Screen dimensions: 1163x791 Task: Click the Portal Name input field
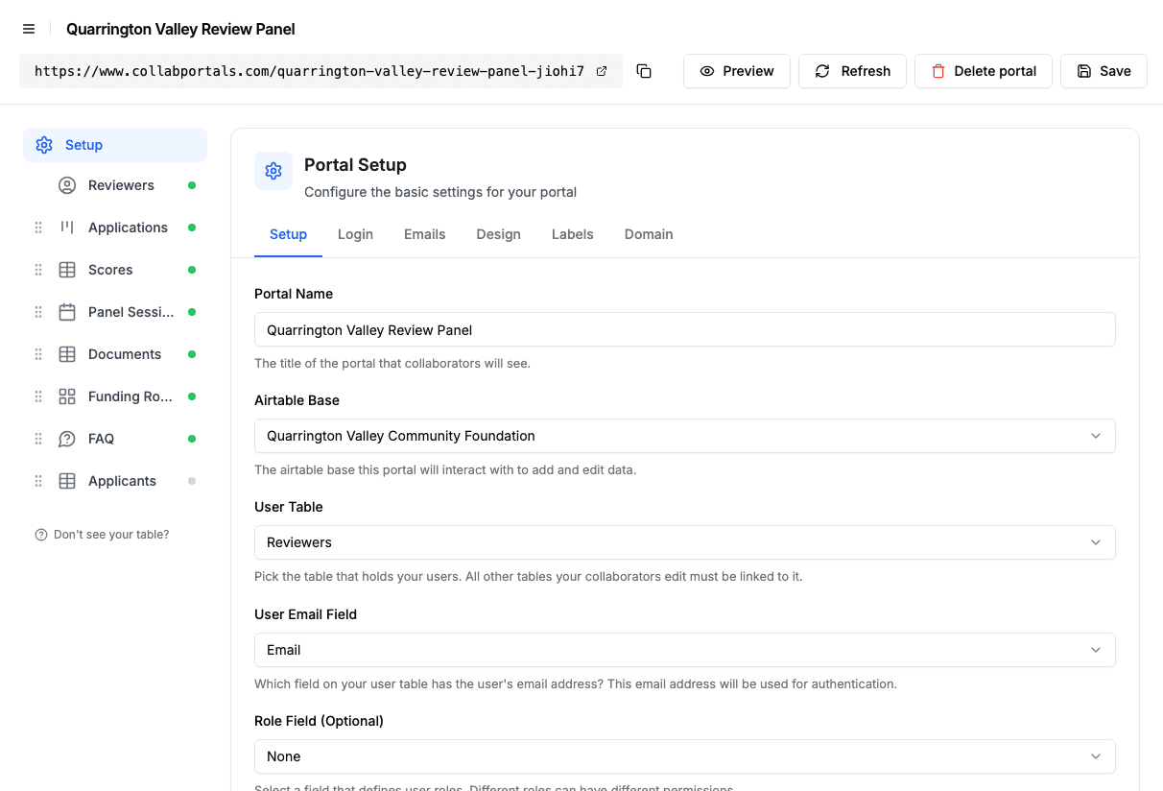tap(685, 329)
